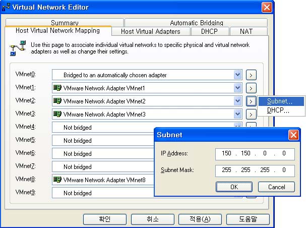The width and height of the screenshot is (306, 228).
Task: Click the 적용(A) apply button
Action: pos(200,219)
